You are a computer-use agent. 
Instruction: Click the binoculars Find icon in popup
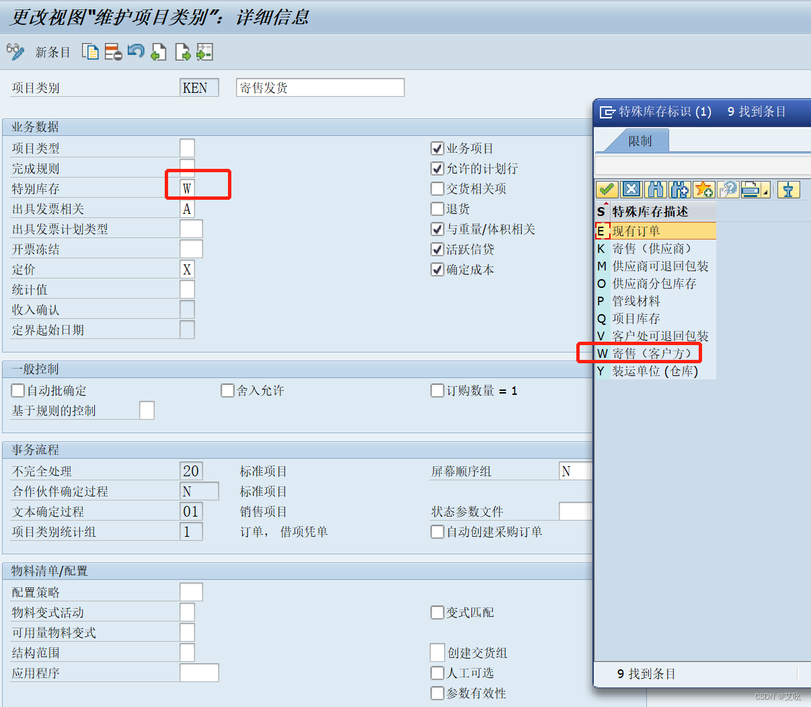tap(655, 189)
